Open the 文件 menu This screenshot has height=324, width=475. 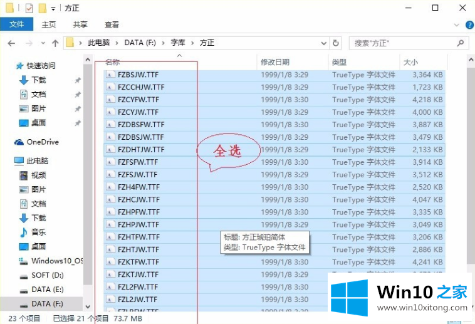click(16, 24)
